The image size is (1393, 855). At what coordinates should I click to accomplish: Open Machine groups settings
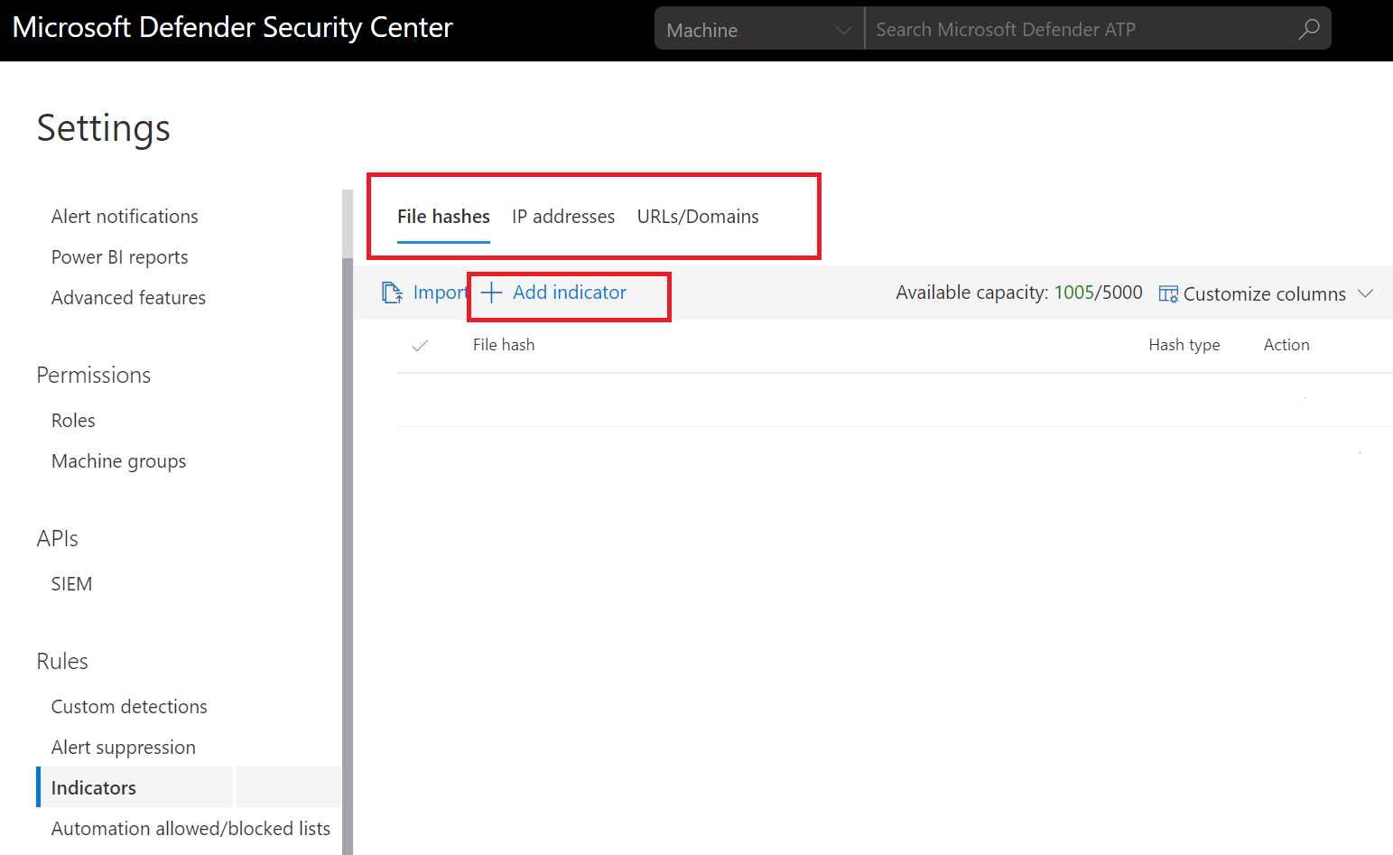[x=118, y=461]
